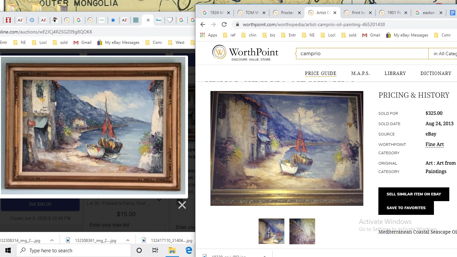Screen dimensions: 457x257
Task: View site info via the lock icon
Action: pos(238,24)
